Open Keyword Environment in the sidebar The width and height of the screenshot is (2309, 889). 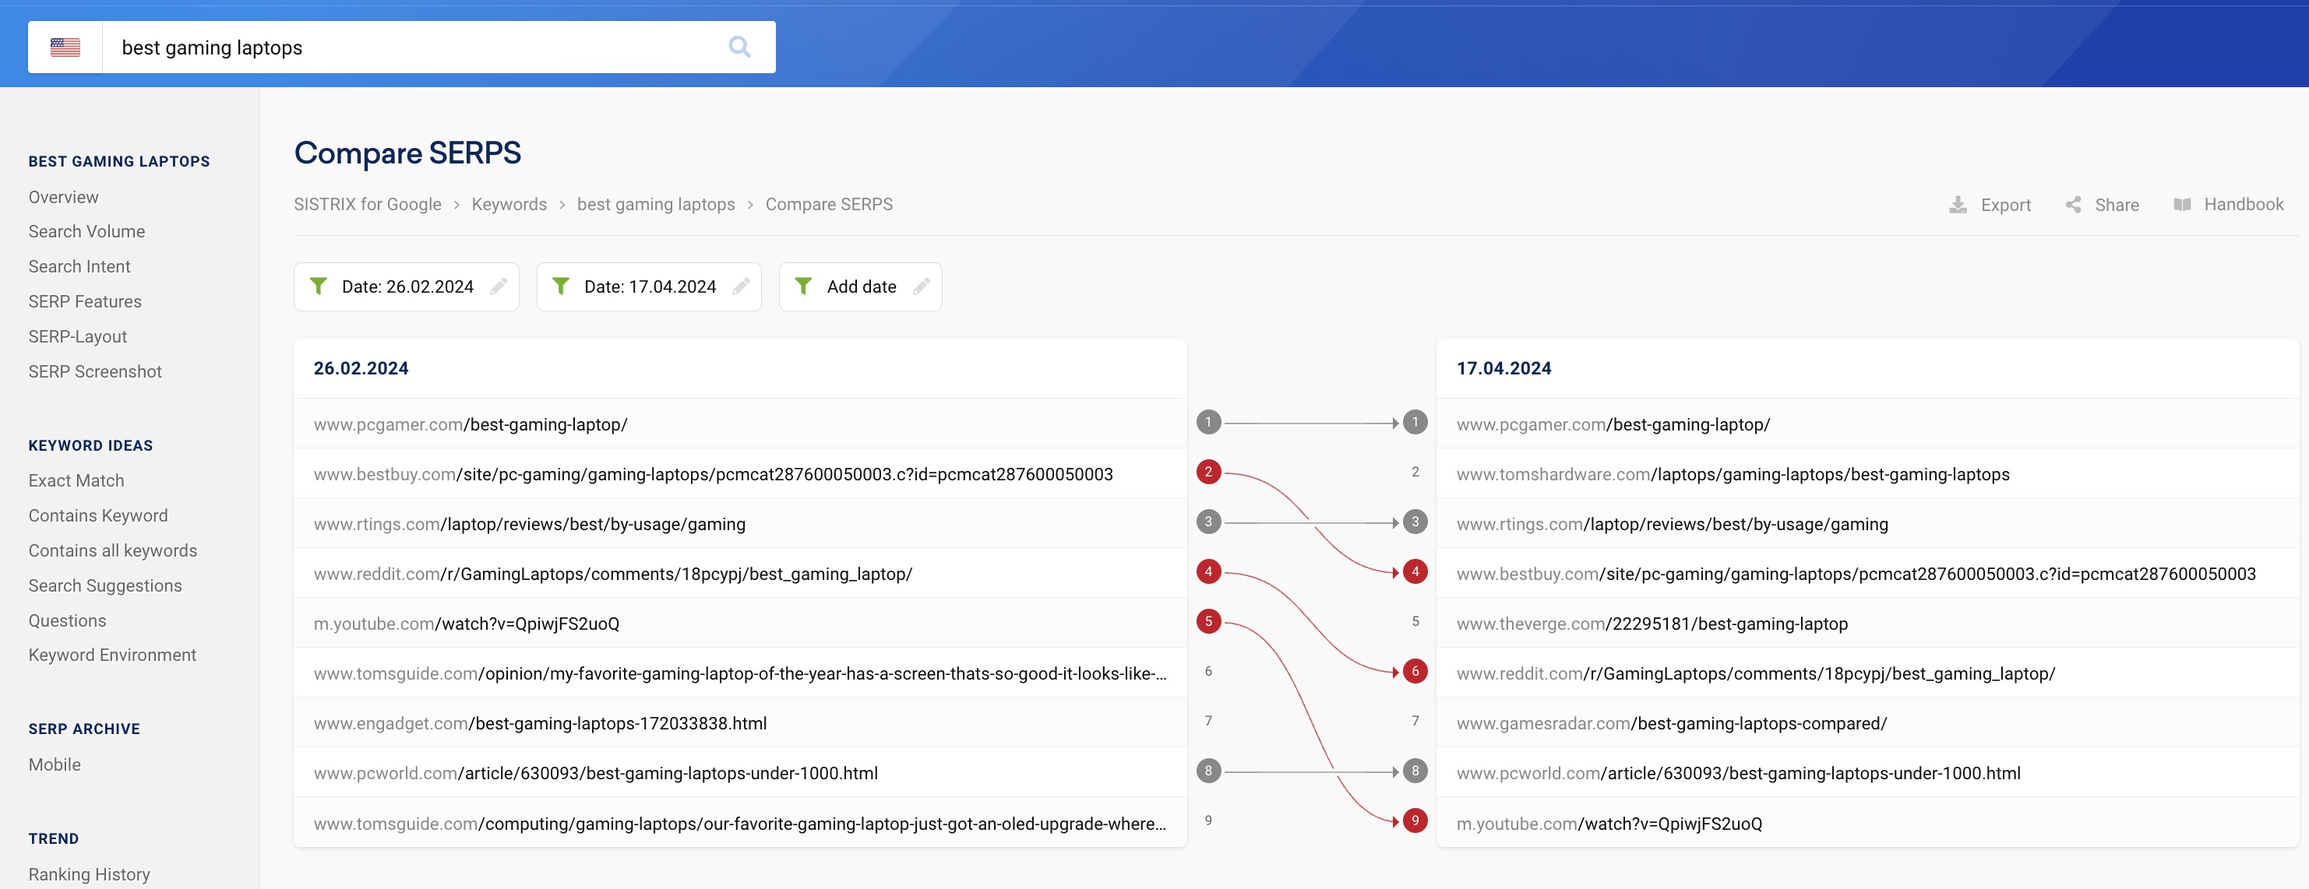113,655
